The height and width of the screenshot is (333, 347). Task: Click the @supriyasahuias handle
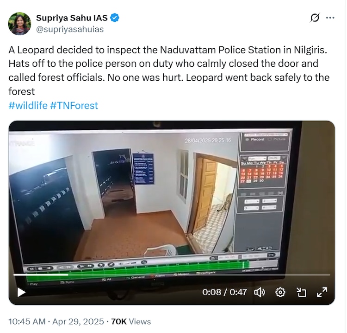tap(70, 29)
